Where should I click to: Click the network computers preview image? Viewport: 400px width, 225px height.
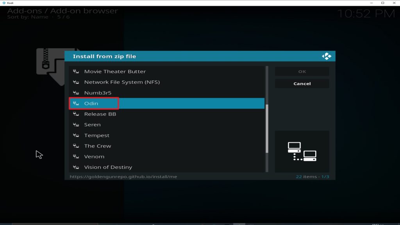tap(302, 152)
